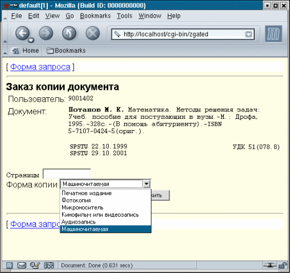290x273 pixels.
Task: Click the security padlock icon
Action: pos(283,266)
